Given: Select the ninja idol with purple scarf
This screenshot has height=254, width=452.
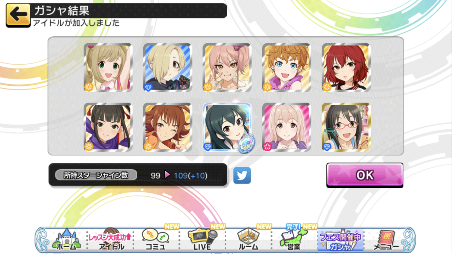Looking at the screenshot, I should click(108, 127).
